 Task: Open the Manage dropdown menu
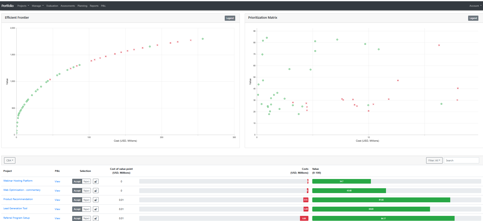pos(38,6)
